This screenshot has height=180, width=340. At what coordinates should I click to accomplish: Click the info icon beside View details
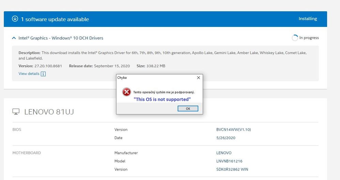[43, 74]
